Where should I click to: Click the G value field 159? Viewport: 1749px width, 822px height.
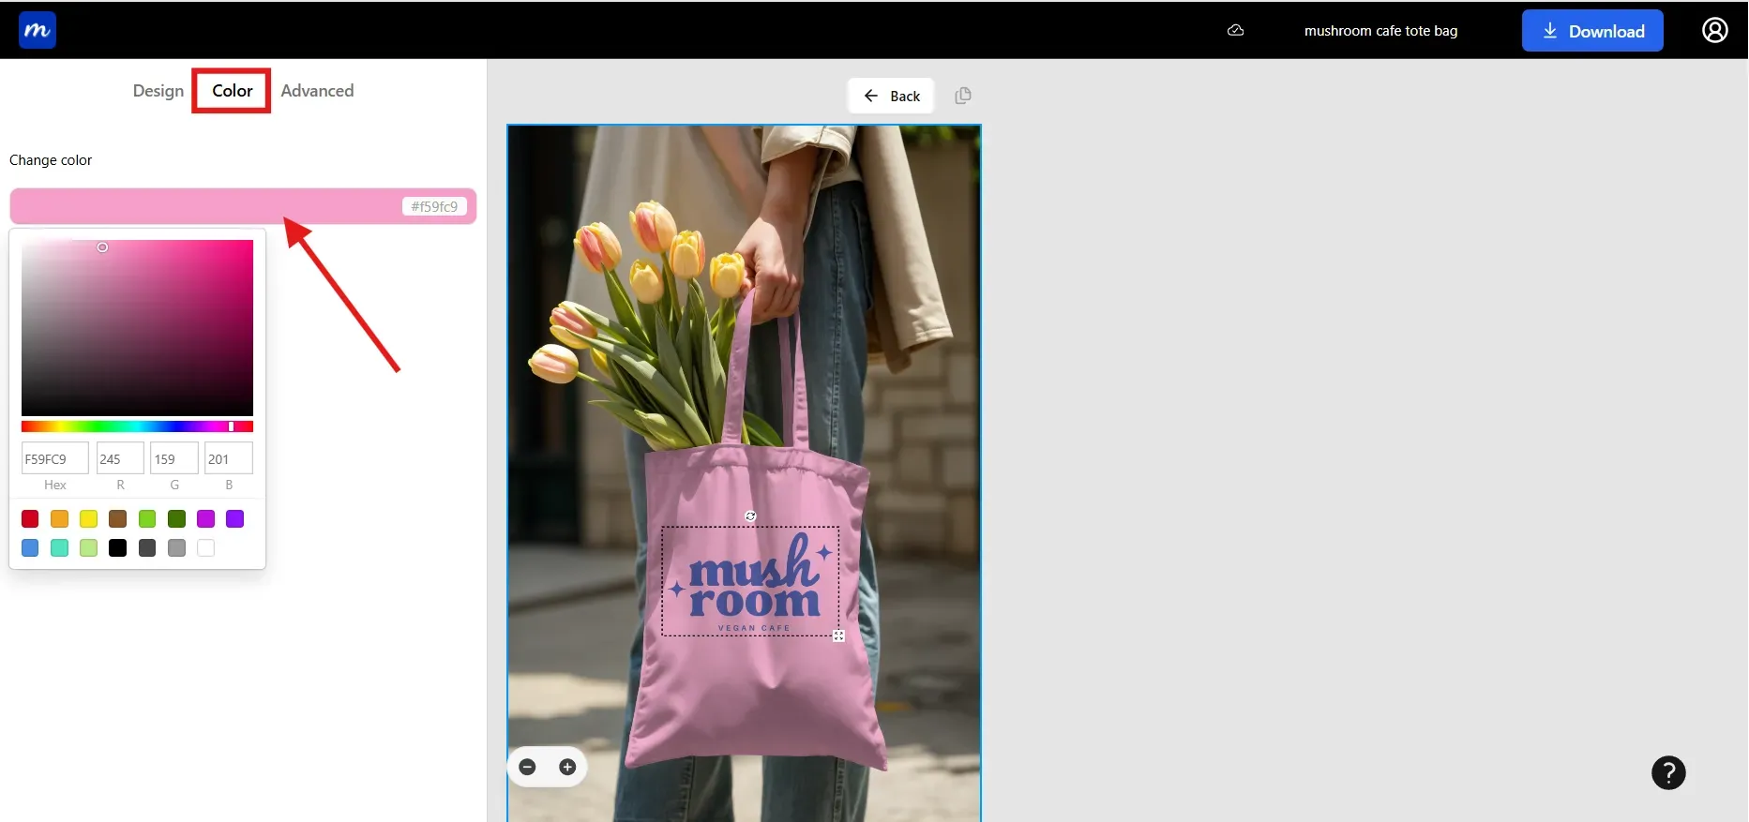[174, 458]
